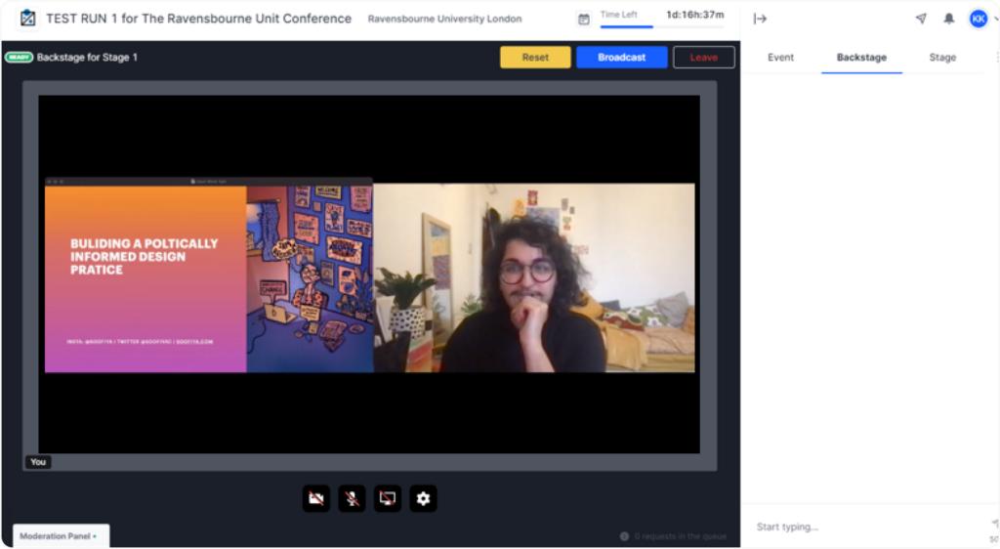Select the Backstage tab
1000x549 pixels.
pyautogui.click(x=861, y=58)
